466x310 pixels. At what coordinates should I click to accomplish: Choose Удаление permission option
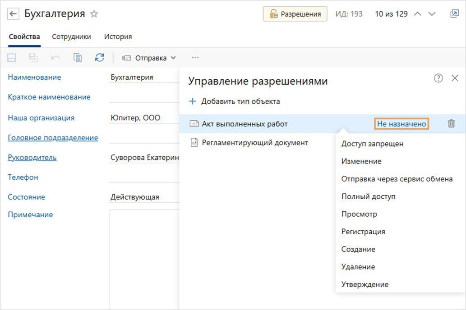[358, 267]
